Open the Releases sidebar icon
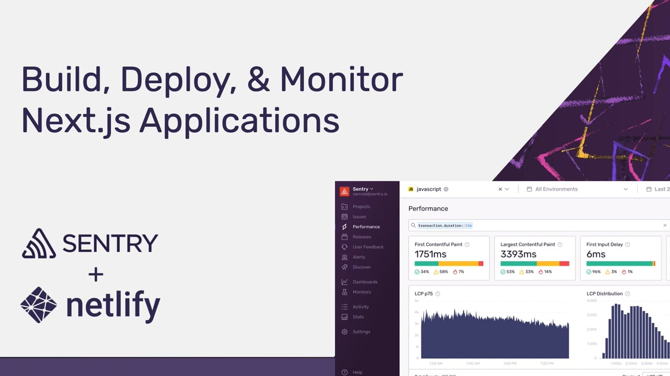The height and width of the screenshot is (376, 670). pyautogui.click(x=344, y=237)
